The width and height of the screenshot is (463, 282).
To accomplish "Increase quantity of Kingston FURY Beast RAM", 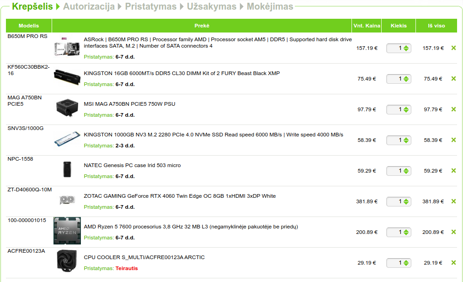I will pyautogui.click(x=406, y=77).
